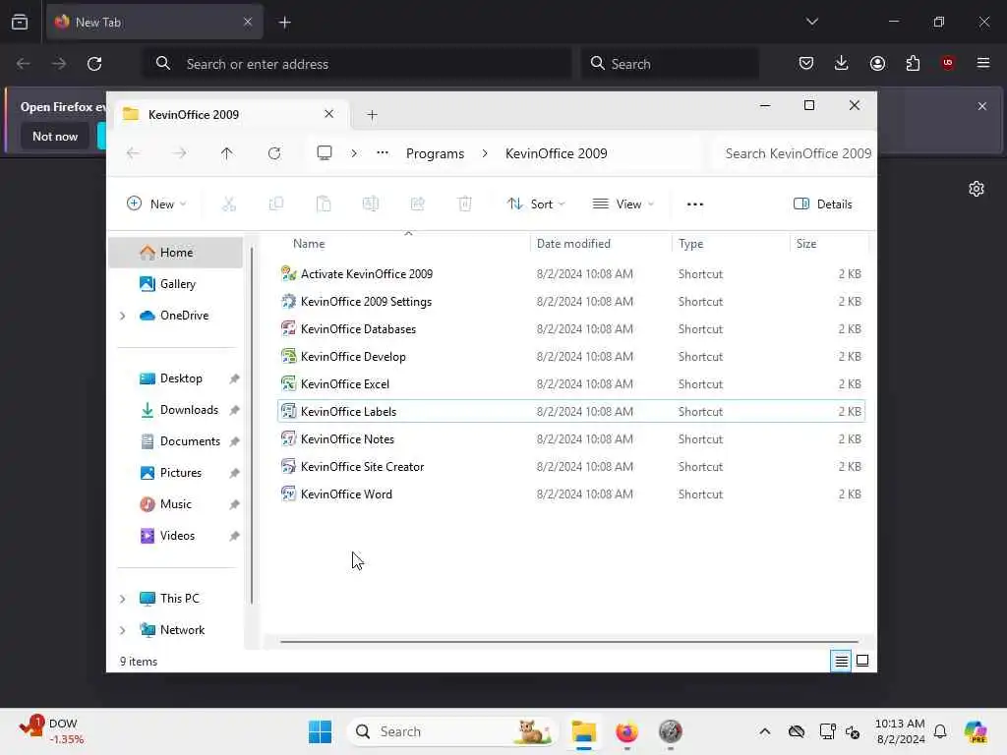Switch to details list view icon
This screenshot has width=1007, height=755.
[841, 661]
